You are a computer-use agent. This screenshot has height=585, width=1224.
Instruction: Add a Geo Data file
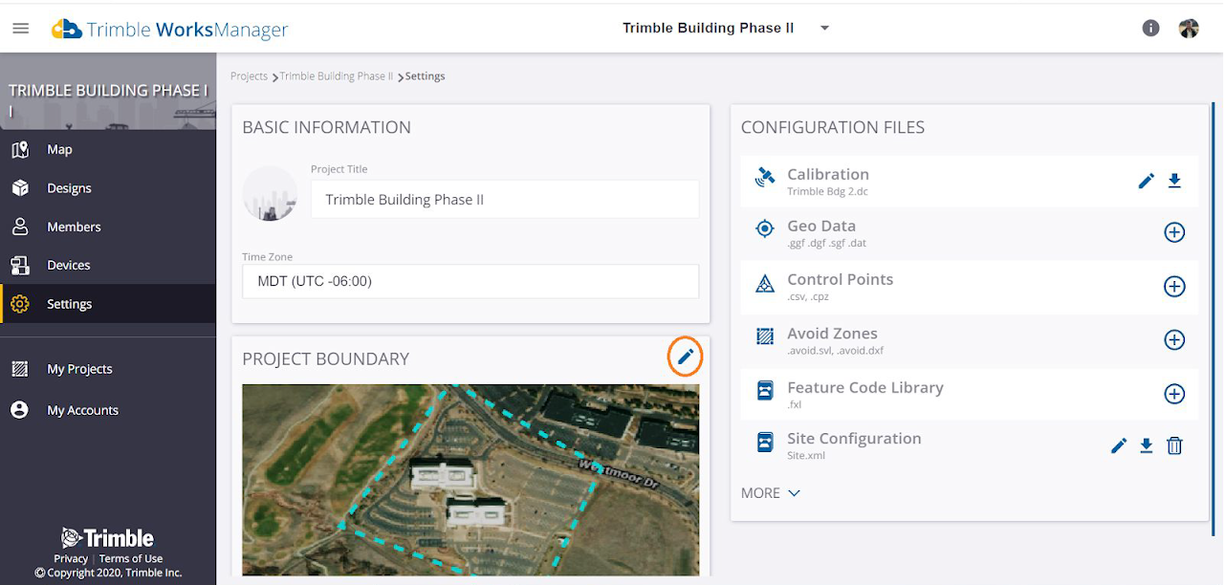tap(1174, 232)
